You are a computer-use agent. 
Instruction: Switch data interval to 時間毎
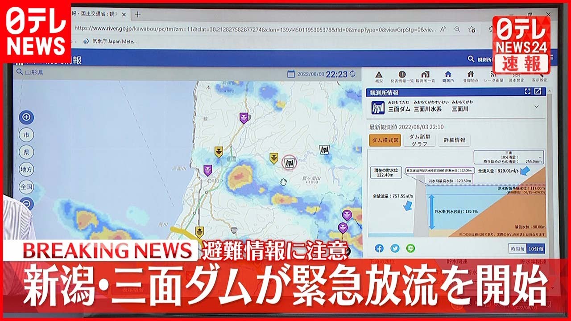(518, 248)
